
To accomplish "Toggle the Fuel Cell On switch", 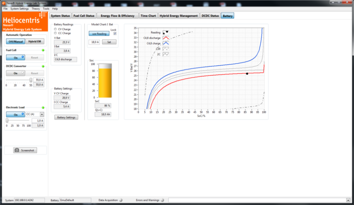I will 16,58.
